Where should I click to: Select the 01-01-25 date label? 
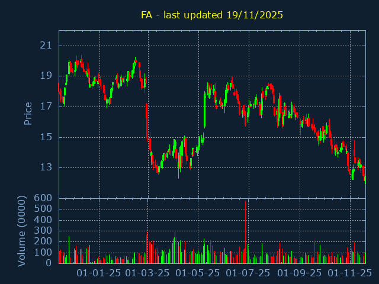99,273
